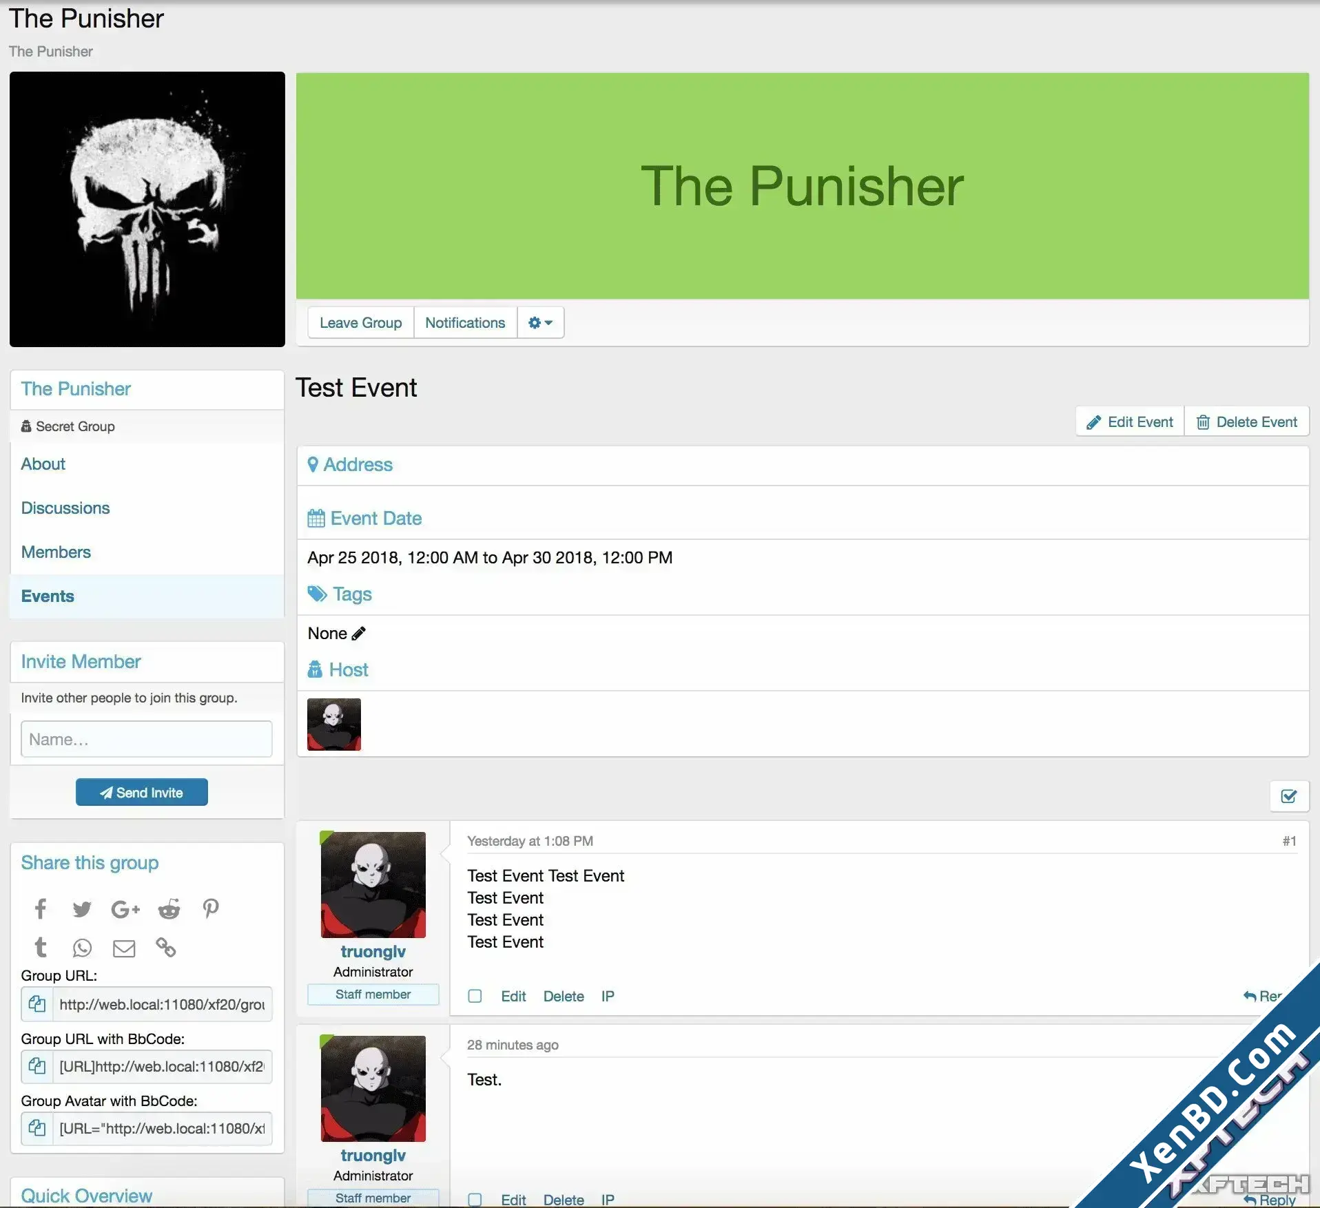1320x1208 pixels.
Task: Click '28 minutes ago' timestamp
Action: coord(513,1045)
